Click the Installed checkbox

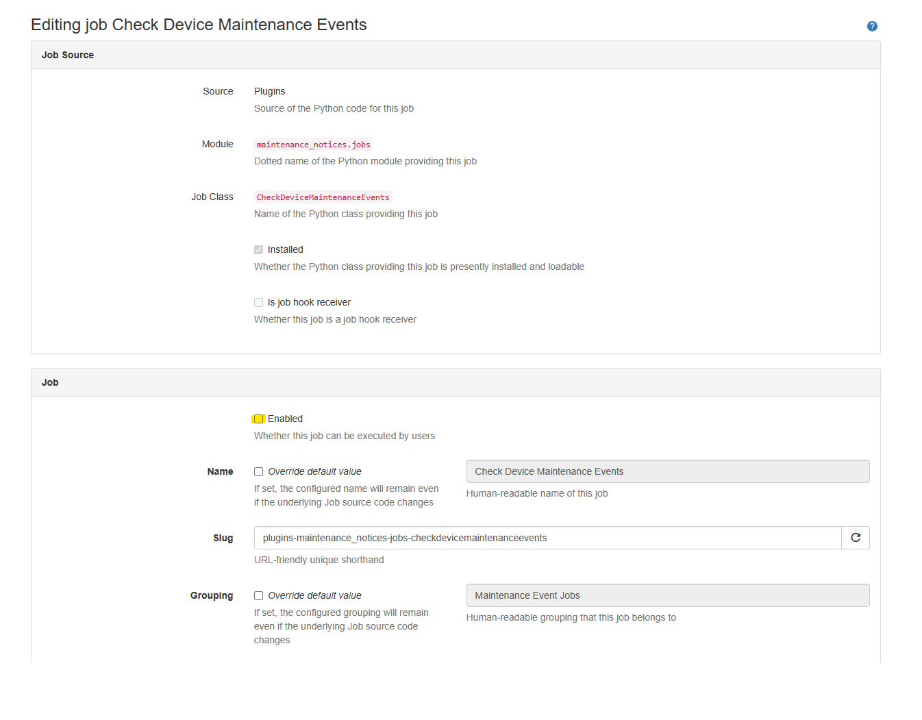point(258,249)
